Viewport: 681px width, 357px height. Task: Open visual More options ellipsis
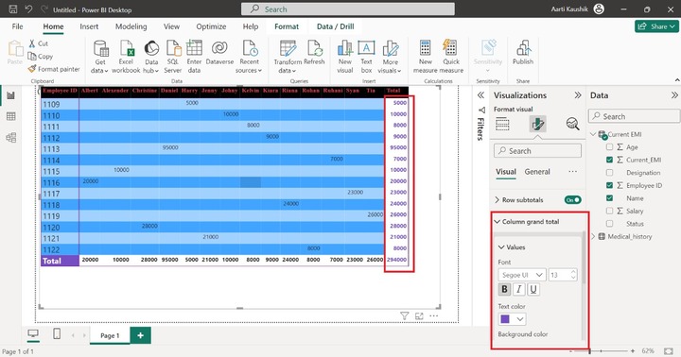[x=433, y=315]
